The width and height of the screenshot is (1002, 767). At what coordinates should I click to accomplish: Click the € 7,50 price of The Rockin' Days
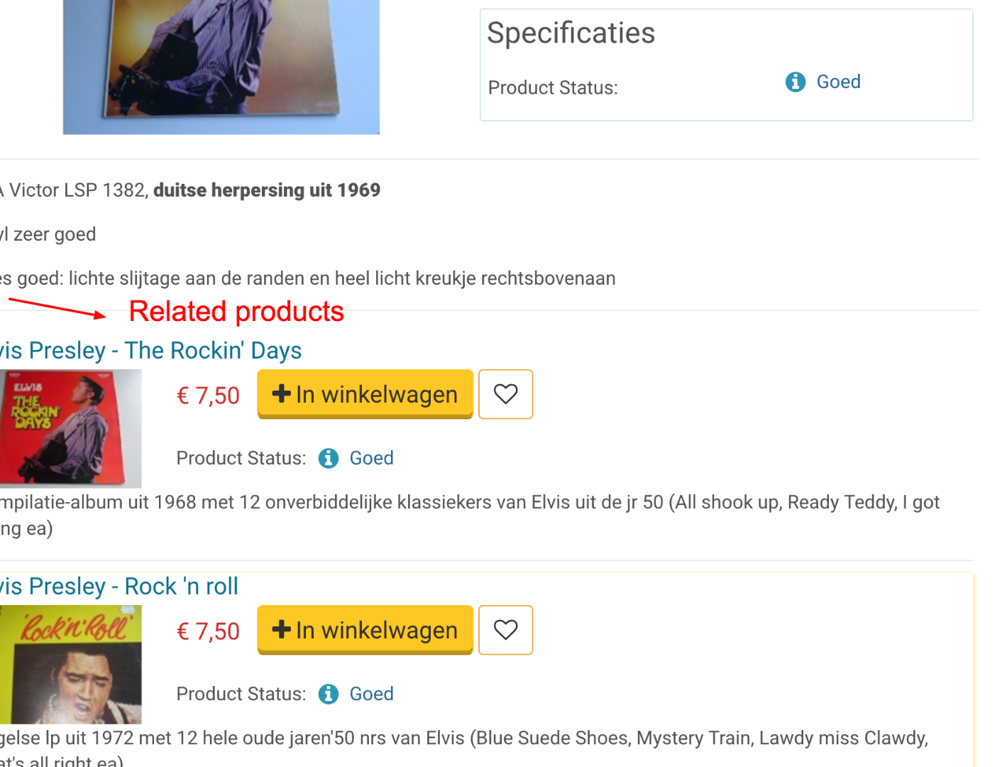click(208, 396)
